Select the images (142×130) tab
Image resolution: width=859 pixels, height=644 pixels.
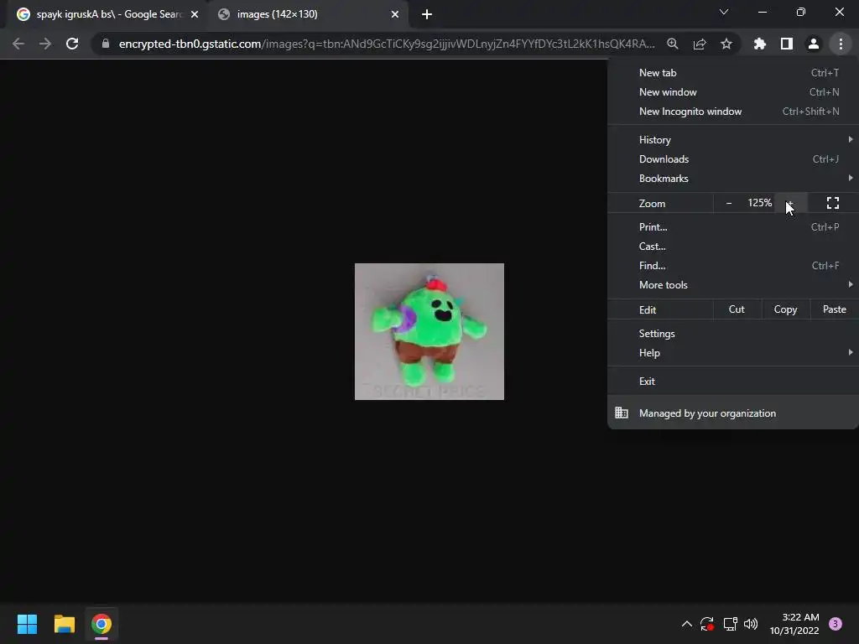coord(308,14)
